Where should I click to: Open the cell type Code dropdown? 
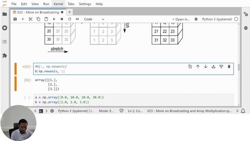point(94,19)
